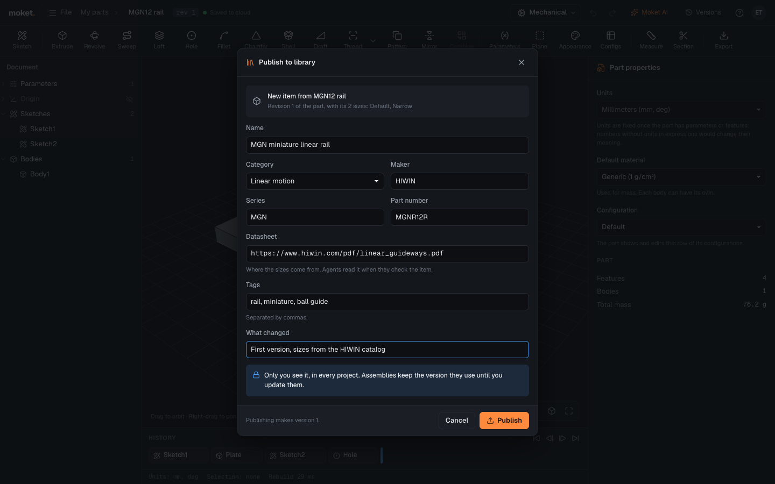
Task: Click the Publish button
Action: [504, 421]
